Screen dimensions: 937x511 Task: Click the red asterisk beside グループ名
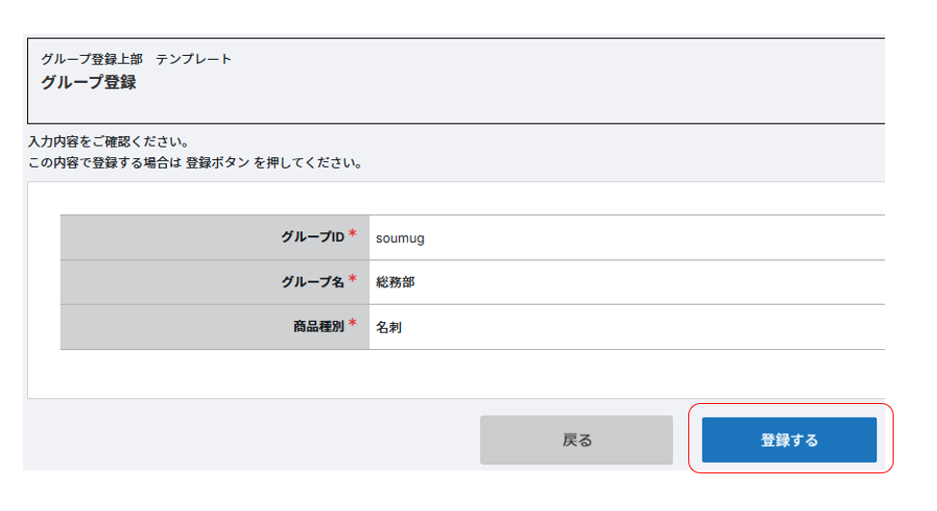point(353,280)
